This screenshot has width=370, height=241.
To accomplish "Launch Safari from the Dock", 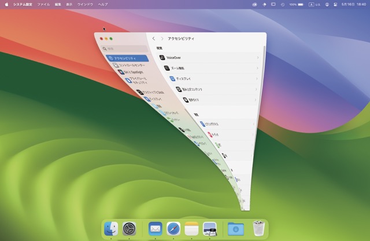I will 173,228.
